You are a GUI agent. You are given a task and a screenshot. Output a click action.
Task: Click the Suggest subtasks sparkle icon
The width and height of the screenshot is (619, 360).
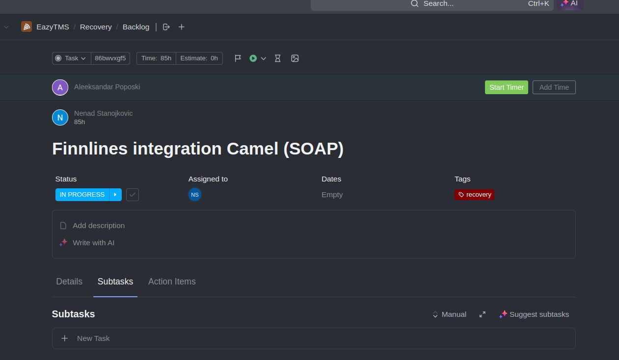(503, 314)
